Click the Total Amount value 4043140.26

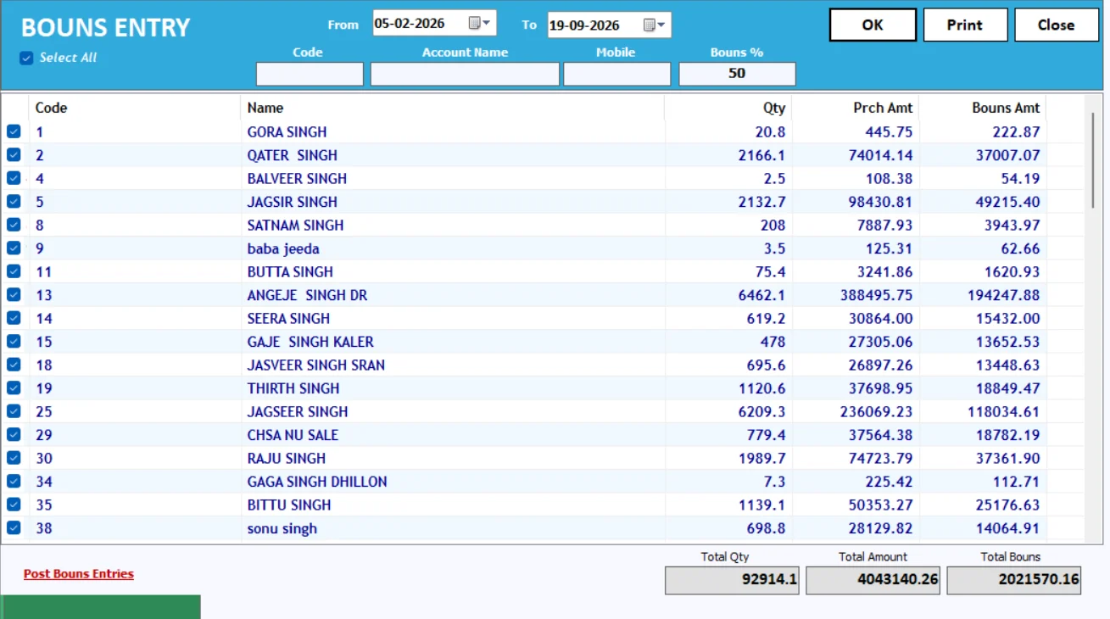click(873, 581)
